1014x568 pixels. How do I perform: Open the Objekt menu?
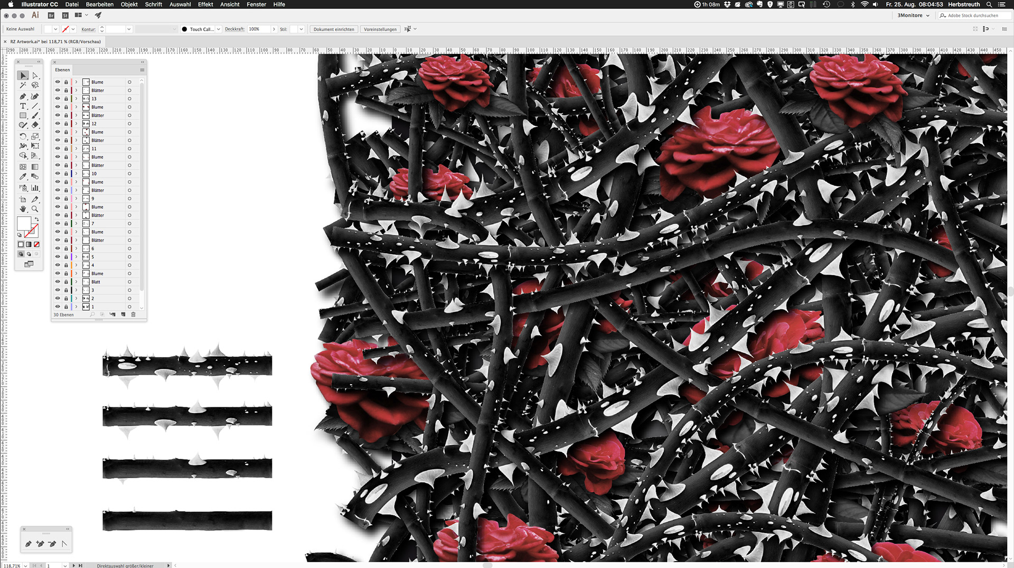[x=129, y=4]
